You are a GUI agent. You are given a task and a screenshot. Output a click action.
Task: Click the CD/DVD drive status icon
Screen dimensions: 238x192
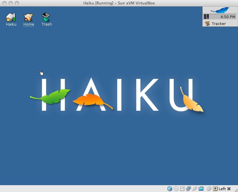click(176, 189)
